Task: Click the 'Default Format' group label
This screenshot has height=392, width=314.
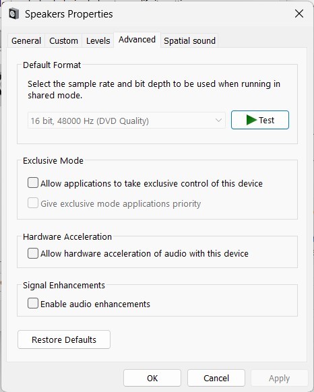Action: [x=52, y=65]
